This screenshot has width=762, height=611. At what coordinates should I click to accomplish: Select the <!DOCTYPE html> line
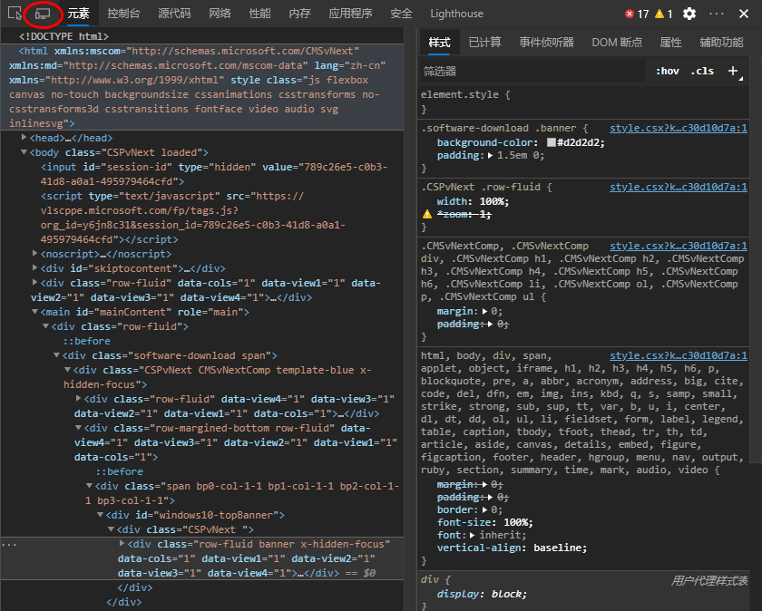[x=63, y=36]
